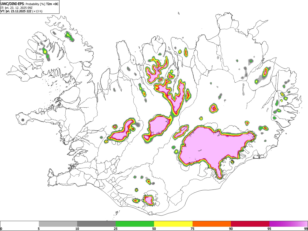Click the 'Probability [%] T2m <0C' label
Image resolution: width=308 pixels, height=231 pixels.
click(x=42, y=4)
